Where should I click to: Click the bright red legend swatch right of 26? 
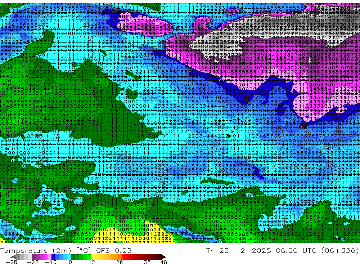coord(124,257)
